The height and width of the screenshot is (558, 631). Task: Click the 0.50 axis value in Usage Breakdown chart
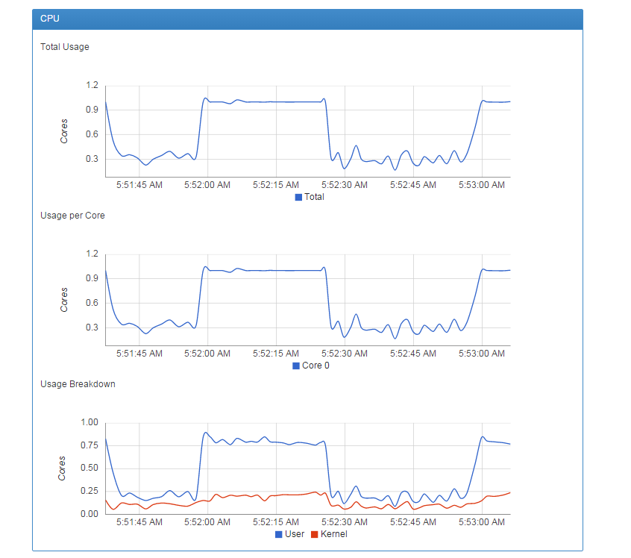click(x=90, y=468)
